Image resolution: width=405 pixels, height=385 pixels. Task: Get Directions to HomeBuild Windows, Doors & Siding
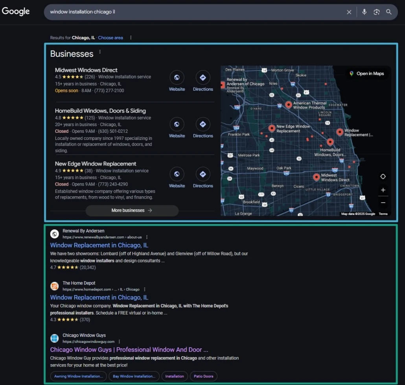point(203,124)
